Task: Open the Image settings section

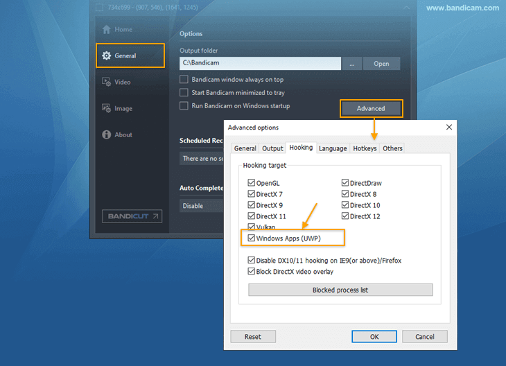Action: click(x=117, y=108)
